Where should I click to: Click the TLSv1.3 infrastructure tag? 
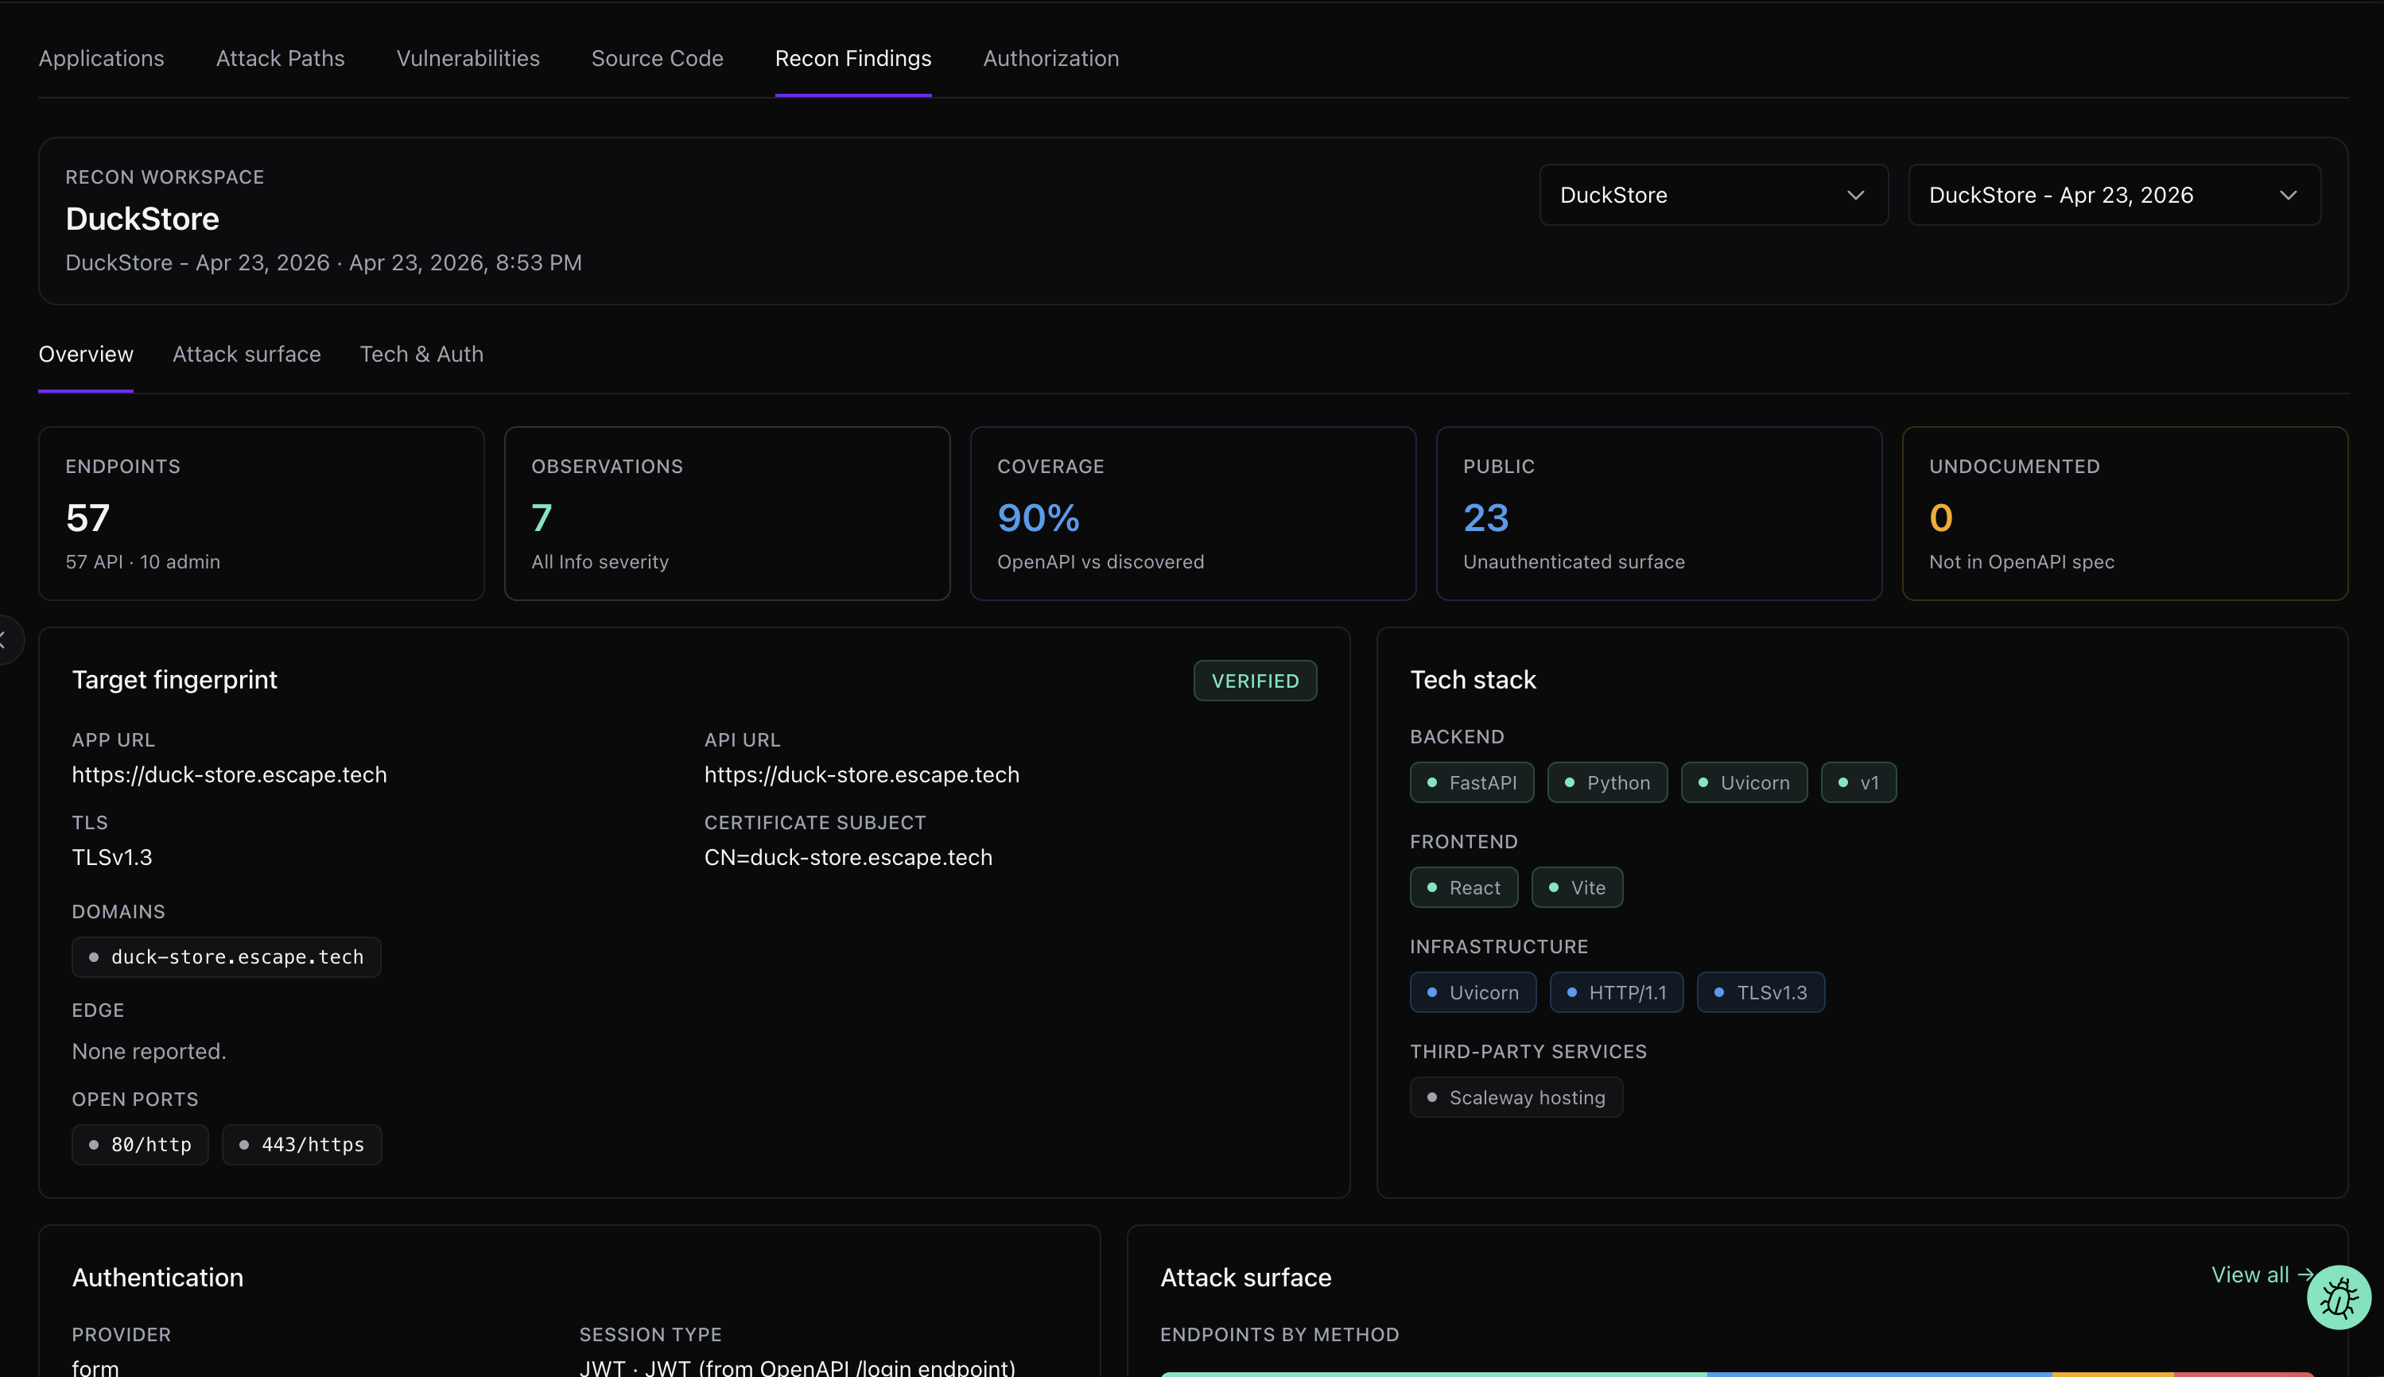[1761, 993]
